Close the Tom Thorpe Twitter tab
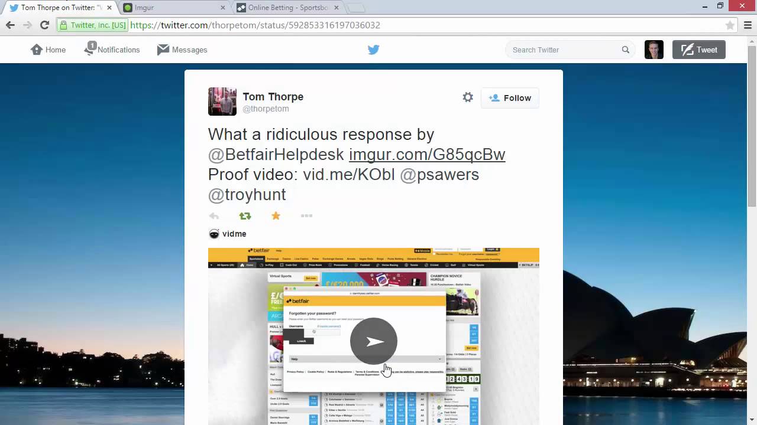Screen dimensions: 757x425 click(x=109, y=8)
